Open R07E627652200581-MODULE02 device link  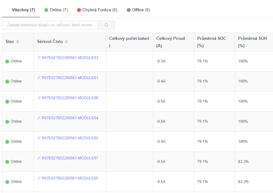point(70,138)
